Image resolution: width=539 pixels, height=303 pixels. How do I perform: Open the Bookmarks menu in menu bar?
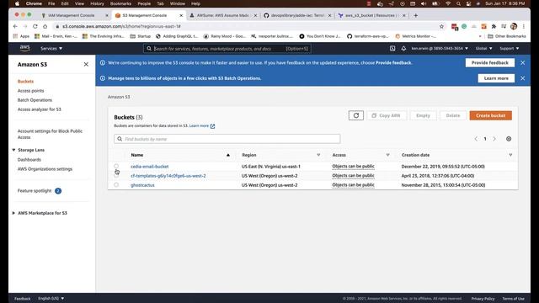click(x=120, y=3)
